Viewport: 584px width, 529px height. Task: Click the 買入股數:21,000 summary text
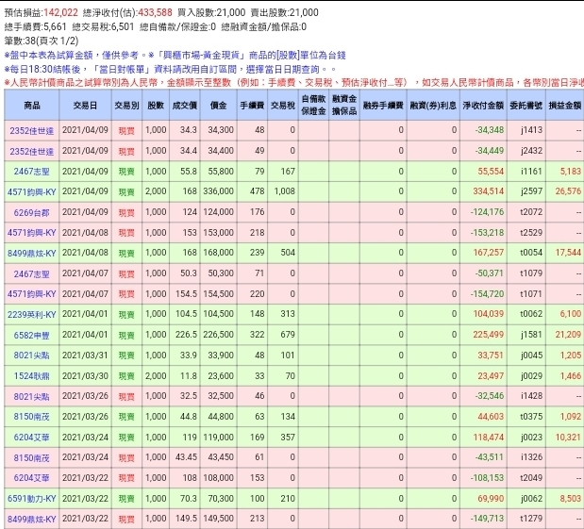pyautogui.click(x=211, y=12)
